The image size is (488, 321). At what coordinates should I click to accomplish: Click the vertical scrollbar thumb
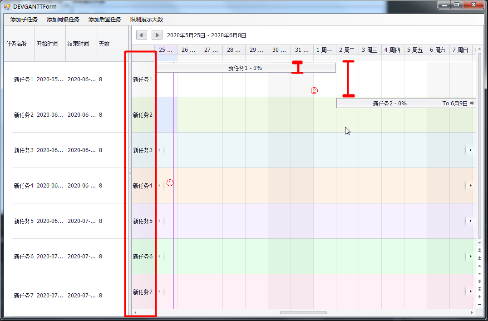[479, 146]
